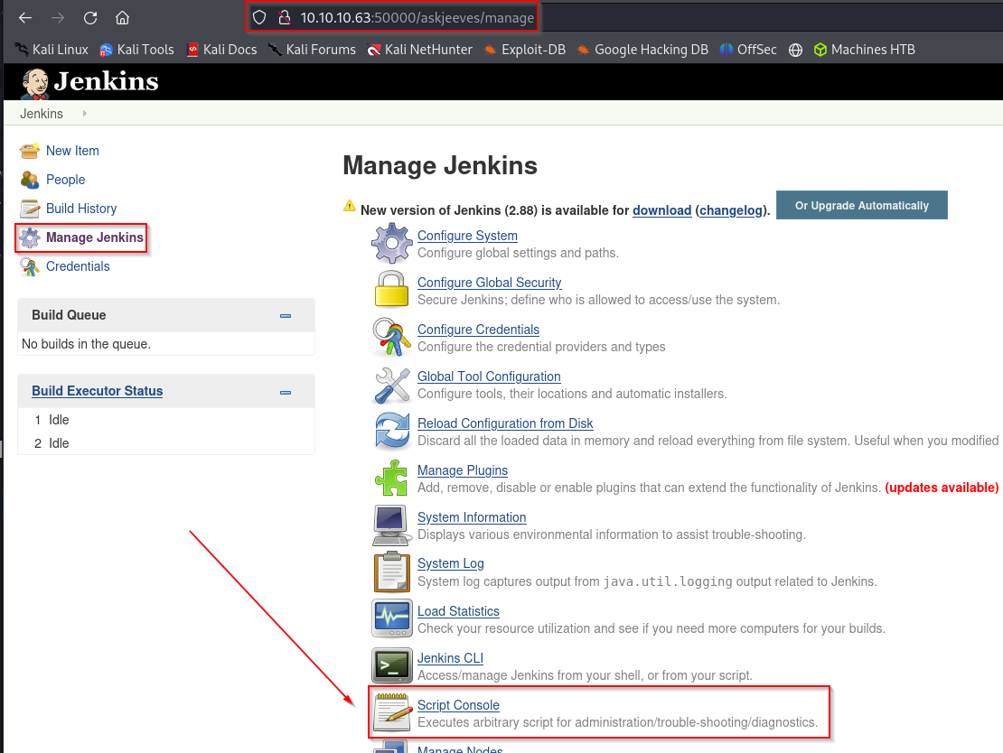Click the System Log clipboard icon

[x=391, y=572]
